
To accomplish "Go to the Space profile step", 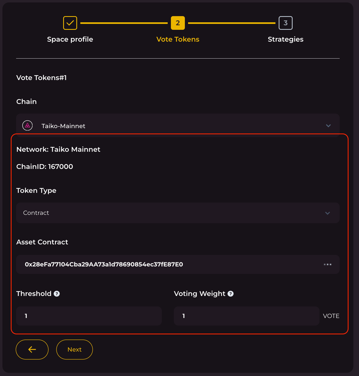I will [70, 39].
